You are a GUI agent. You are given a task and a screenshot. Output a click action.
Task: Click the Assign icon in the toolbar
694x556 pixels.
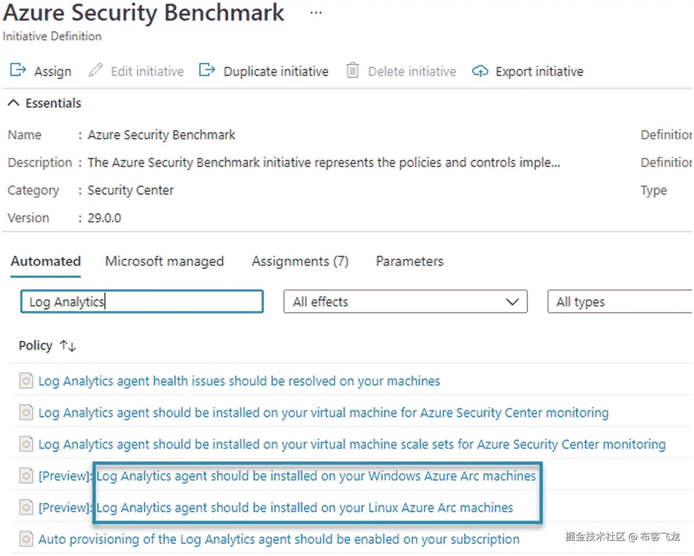pyautogui.click(x=18, y=70)
